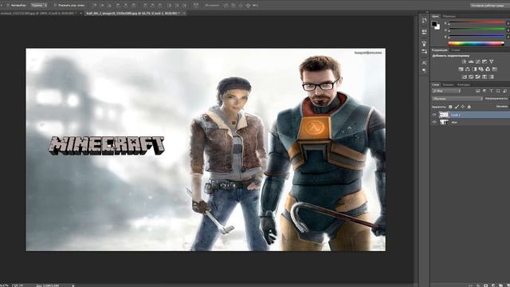The height and width of the screenshot is (287, 510).
Task: Align vertical centers in options bar
Action: pyautogui.click(x=102, y=6)
